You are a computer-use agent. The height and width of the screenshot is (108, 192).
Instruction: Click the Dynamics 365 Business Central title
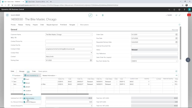(x=13, y=9)
